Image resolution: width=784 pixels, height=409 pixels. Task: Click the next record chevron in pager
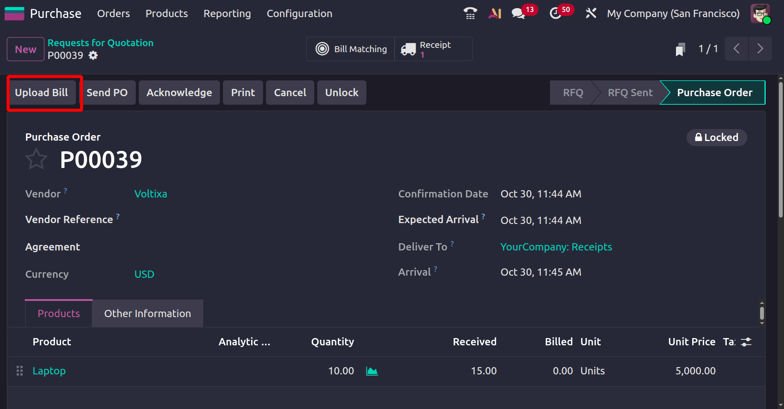tap(761, 49)
